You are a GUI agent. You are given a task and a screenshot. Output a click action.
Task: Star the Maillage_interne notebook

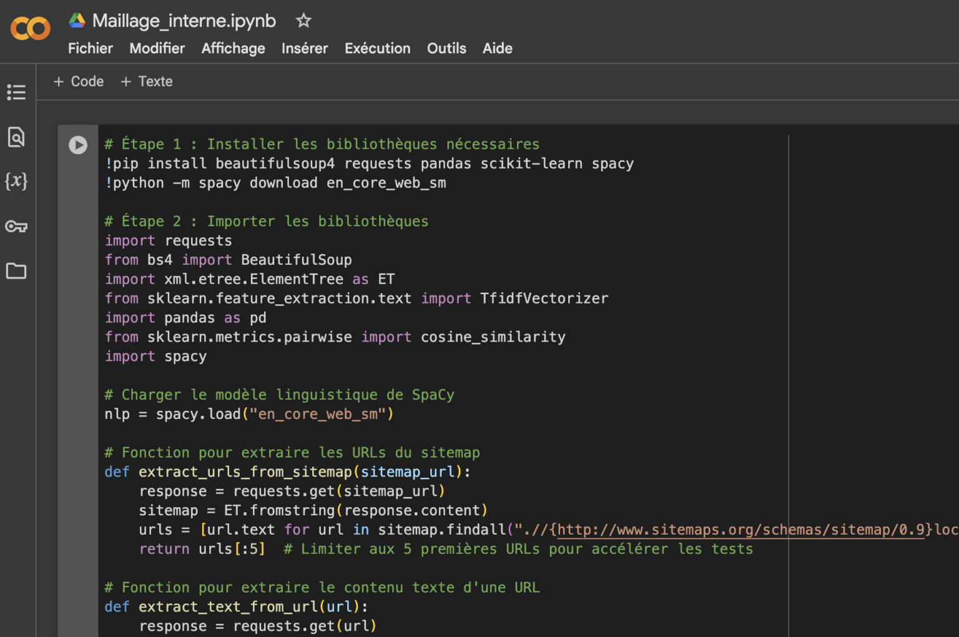click(x=303, y=21)
